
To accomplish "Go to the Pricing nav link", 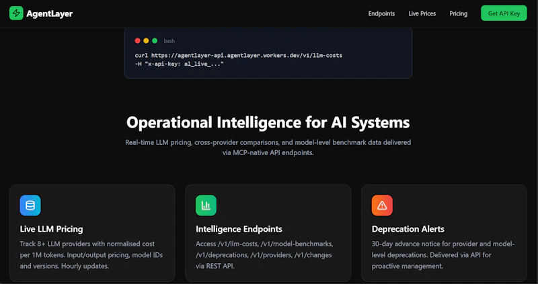I will point(459,13).
